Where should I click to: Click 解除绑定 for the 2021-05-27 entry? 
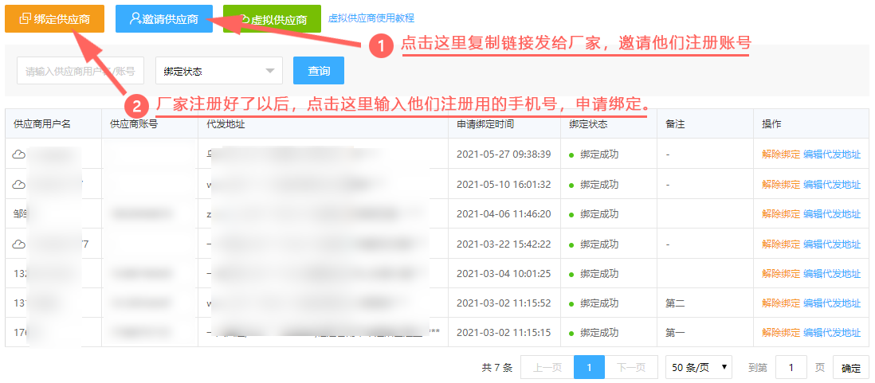pos(781,154)
